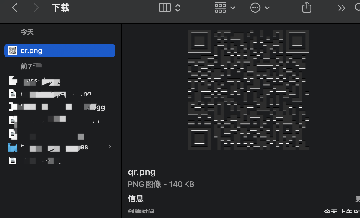This screenshot has width=360, height=218.
Task: Click the Share button in toolbar
Action: click(307, 7)
